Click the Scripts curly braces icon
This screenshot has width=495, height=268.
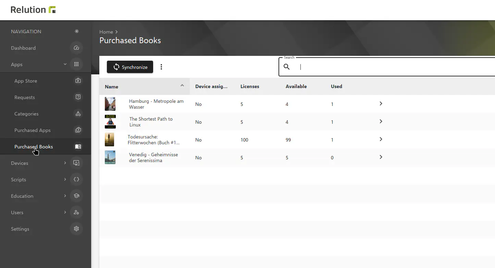pyautogui.click(x=76, y=180)
